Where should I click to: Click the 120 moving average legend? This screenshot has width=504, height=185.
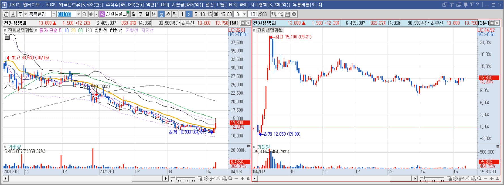(89, 30)
